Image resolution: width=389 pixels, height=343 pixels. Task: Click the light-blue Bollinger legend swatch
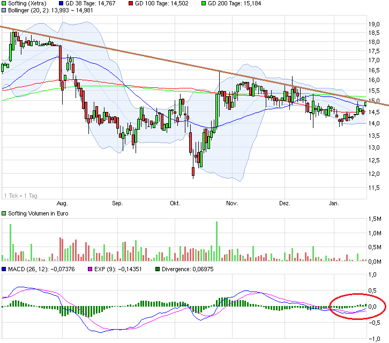coord(4,10)
